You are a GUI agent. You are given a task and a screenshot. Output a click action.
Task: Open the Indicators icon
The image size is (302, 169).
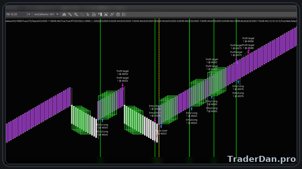tap(112, 14)
